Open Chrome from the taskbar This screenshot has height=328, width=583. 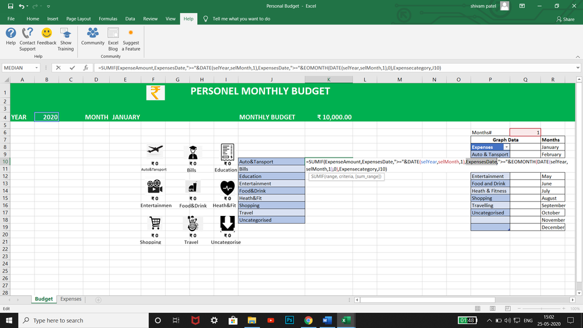[x=308, y=320]
